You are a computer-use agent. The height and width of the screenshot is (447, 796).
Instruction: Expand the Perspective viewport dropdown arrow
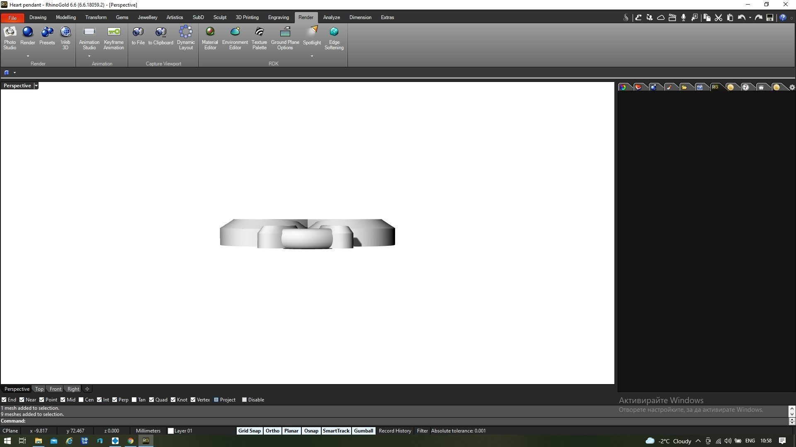[36, 86]
